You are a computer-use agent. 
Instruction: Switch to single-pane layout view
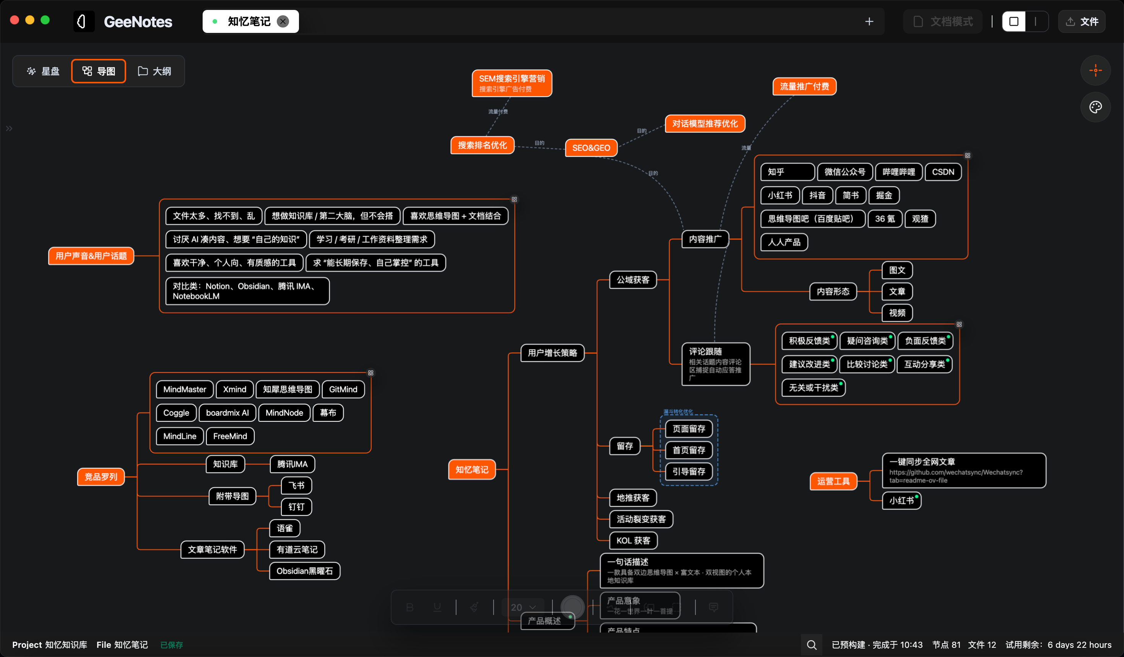(1014, 21)
